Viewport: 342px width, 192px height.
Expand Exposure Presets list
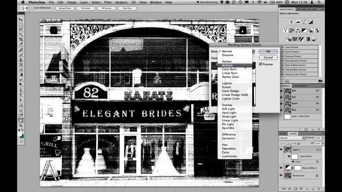click(283, 56)
